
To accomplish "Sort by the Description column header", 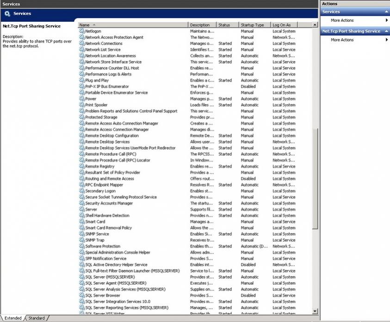I will tap(203, 25).
